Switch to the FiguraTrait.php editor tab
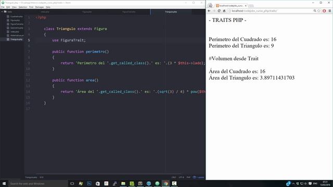Screen dimensions: 333x187 click(129, 12)
